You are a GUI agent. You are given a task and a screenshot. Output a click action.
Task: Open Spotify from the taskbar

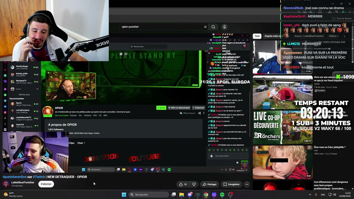222,195
